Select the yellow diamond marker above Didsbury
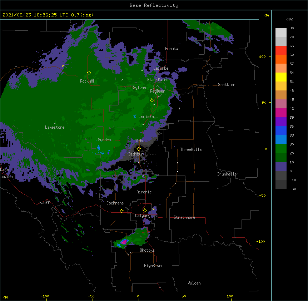 click(x=139, y=149)
